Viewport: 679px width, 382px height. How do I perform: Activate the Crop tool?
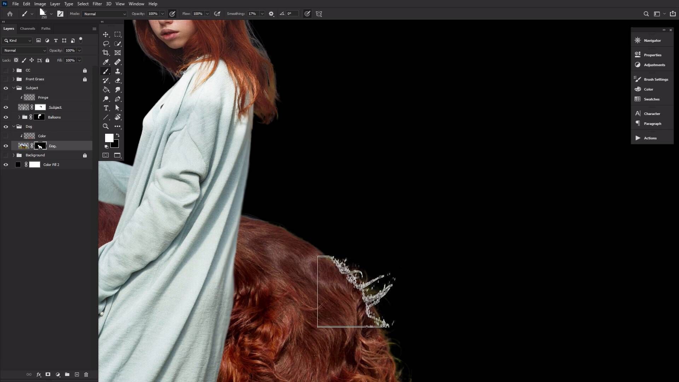click(x=106, y=53)
